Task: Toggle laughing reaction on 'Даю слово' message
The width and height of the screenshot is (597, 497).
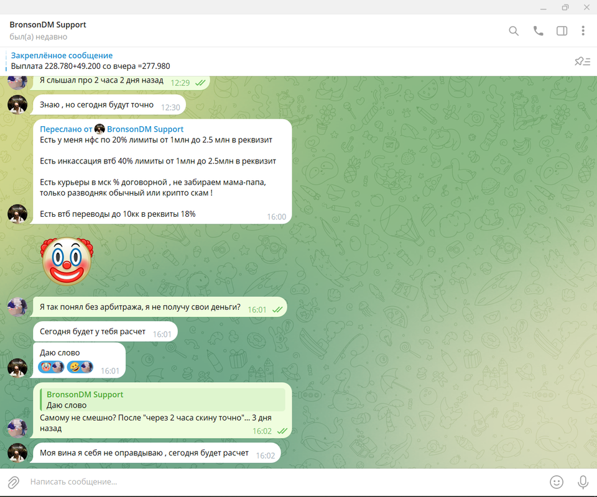Action: tap(80, 367)
